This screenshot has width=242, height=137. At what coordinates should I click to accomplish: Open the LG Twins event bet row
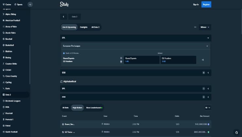(x=136, y=132)
